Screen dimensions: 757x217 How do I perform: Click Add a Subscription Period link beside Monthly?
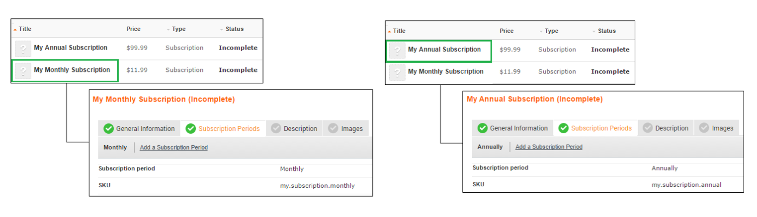[x=173, y=147]
